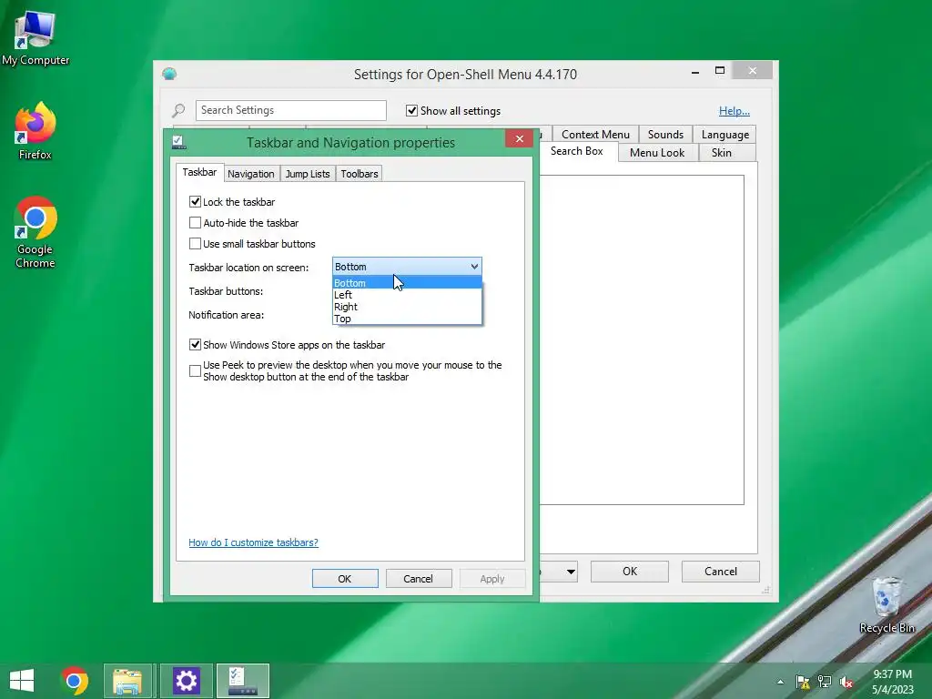This screenshot has height=699, width=932.
Task: Open Context Menu tab in Open-Shell
Action: pos(595,135)
